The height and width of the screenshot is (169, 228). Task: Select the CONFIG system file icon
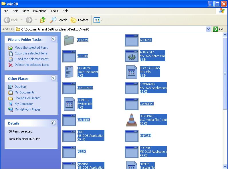69,104
